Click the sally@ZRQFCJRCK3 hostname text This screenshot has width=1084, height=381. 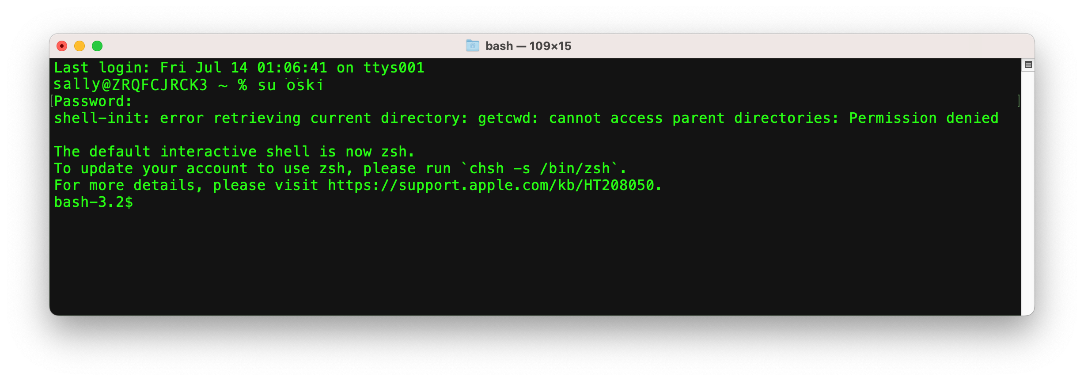(130, 84)
